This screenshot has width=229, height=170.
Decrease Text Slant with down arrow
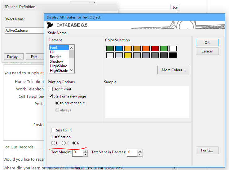tap(140, 155)
